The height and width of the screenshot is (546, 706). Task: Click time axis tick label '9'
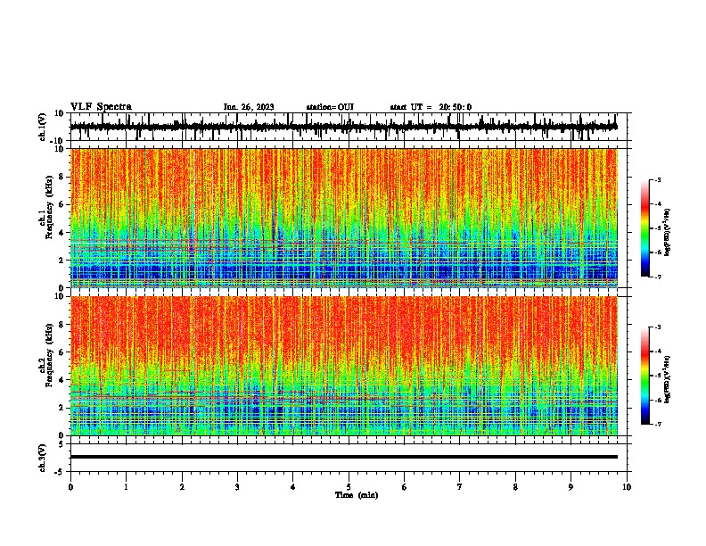pyautogui.click(x=571, y=487)
